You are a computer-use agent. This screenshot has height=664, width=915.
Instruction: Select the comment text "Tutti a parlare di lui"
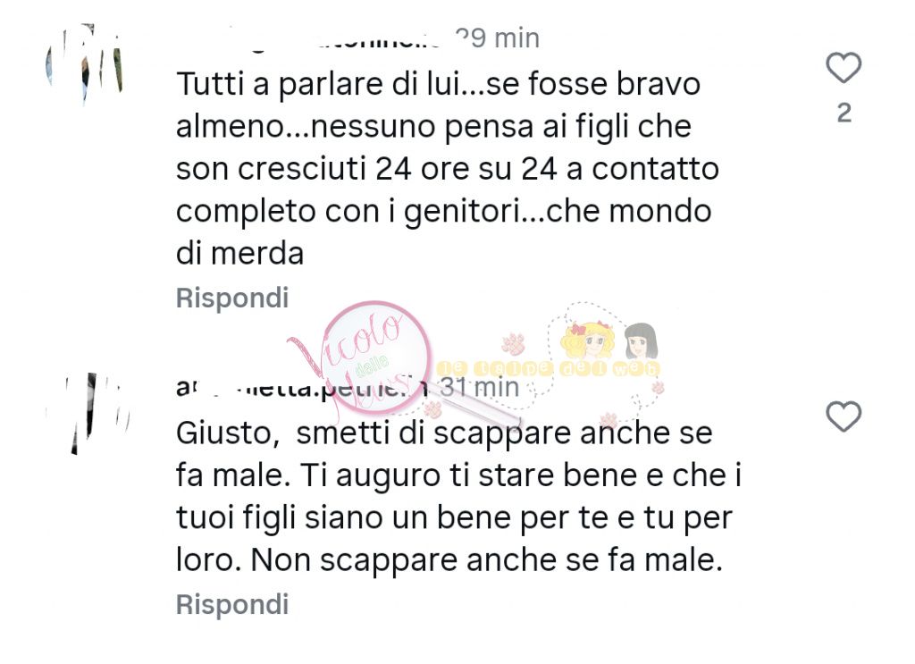click(x=318, y=84)
